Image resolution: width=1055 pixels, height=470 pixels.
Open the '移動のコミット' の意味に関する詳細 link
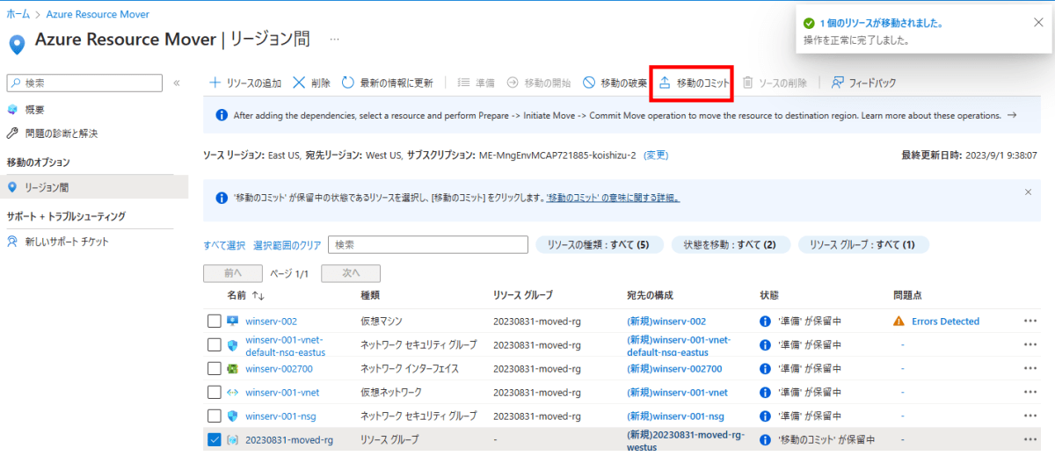pos(613,199)
